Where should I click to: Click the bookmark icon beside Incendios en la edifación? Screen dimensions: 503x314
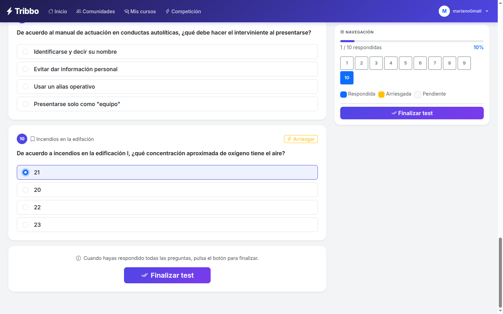(32, 139)
